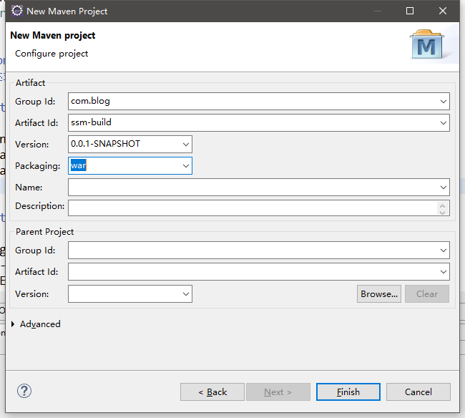The image size is (465, 418).
Task: Click the 'New Maven project' heading
Action: coord(53,35)
